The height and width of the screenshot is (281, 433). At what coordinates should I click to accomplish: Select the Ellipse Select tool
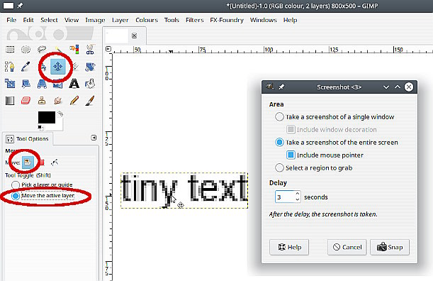(26, 50)
